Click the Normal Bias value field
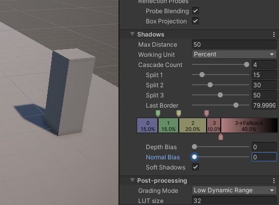 click(x=264, y=157)
